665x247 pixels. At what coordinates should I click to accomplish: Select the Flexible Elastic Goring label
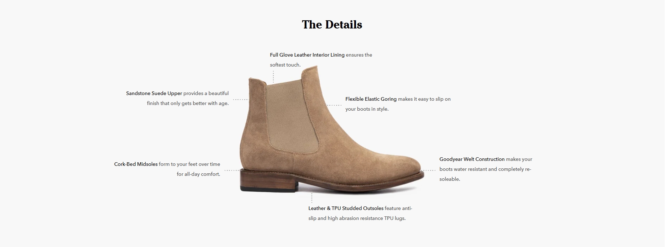tap(371, 99)
